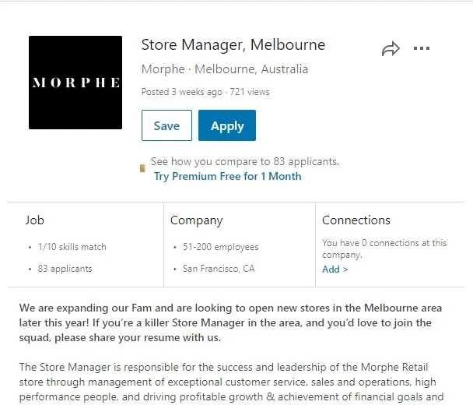
Task: Click the share arrow icon
Action: tap(391, 50)
